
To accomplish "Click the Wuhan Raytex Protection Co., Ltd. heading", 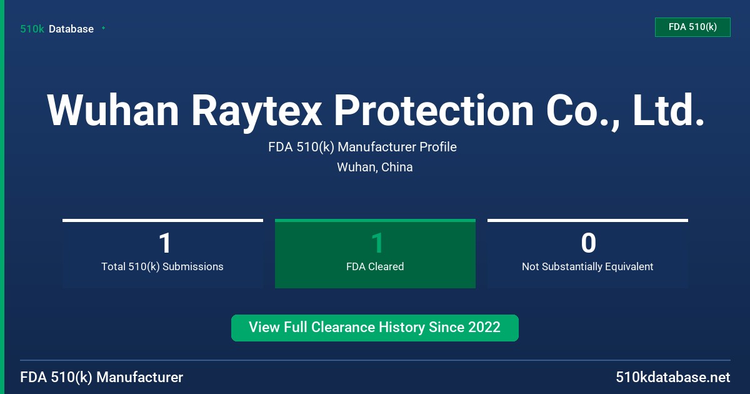I will pyautogui.click(x=375, y=111).
